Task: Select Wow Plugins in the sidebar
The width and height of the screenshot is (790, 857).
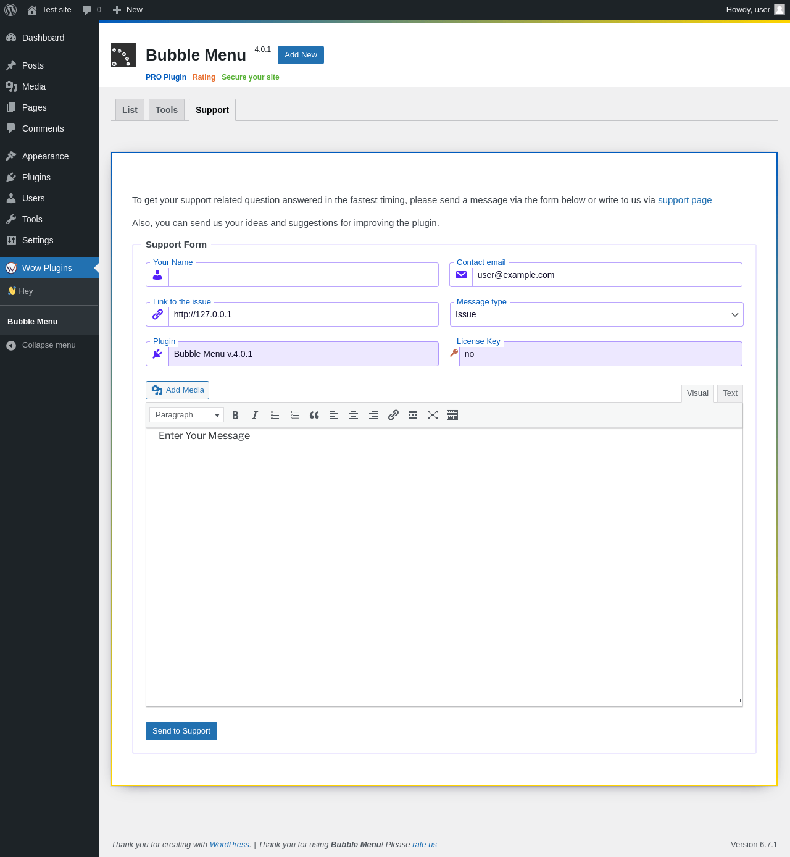Action: point(49,268)
